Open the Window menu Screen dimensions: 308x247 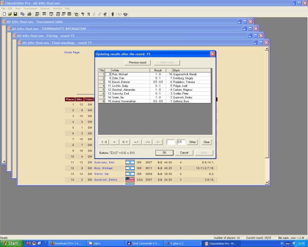click(57, 9)
